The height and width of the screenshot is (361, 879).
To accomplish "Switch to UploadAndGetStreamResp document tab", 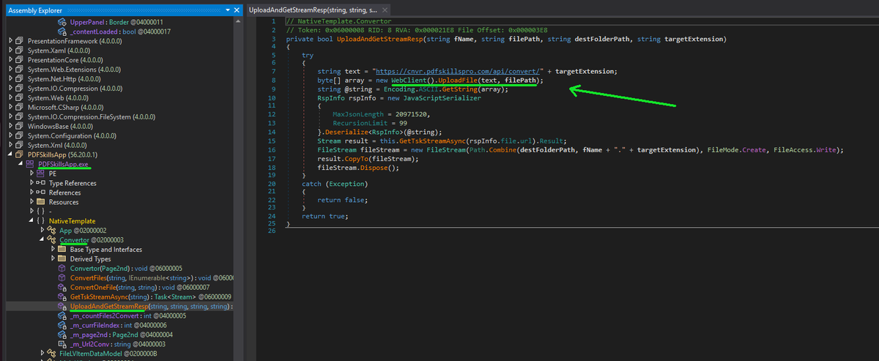I will pyautogui.click(x=313, y=10).
